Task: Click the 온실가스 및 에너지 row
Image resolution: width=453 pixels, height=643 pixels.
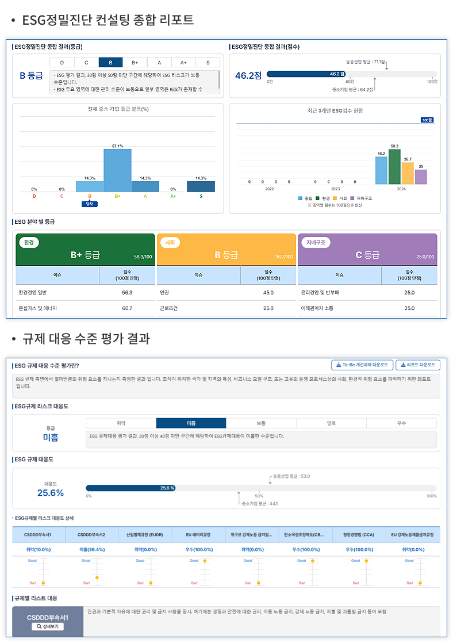Action: click(85, 308)
